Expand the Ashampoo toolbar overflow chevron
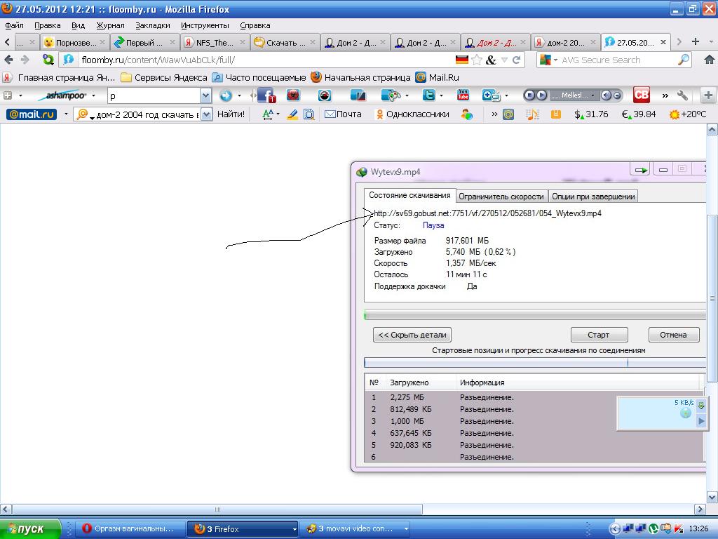718x539 pixels. coord(665,95)
